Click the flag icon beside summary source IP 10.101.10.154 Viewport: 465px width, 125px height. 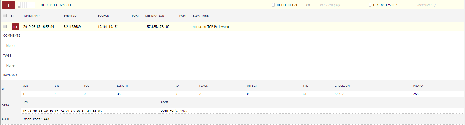point(273,5)
